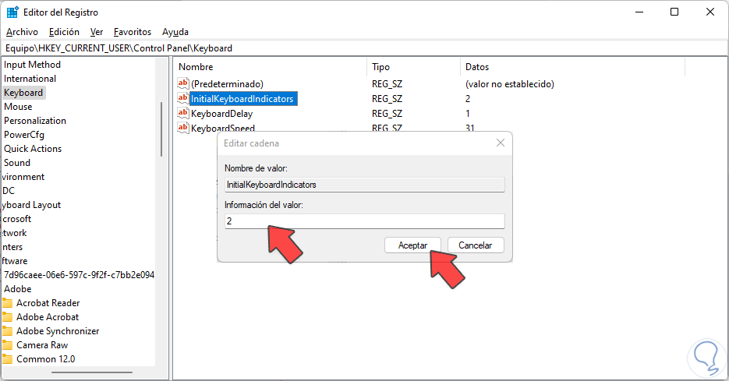The height and width of the screenshot is (381, 729).
Task: Select the Common 12.0 folder icon
Action: (x=8, y=358)
